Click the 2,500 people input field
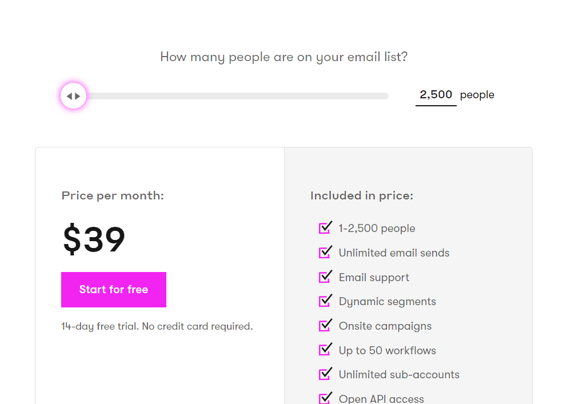 click(436, 95)
